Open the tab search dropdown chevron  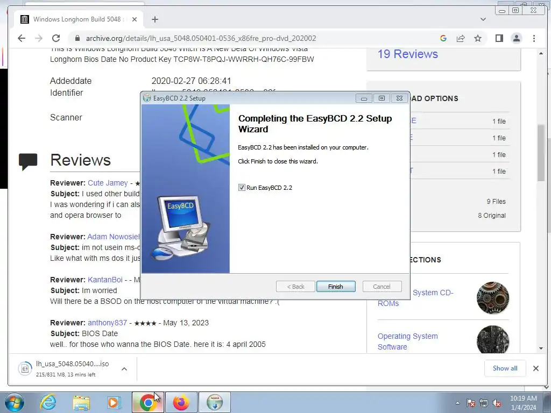click(483, 19)
